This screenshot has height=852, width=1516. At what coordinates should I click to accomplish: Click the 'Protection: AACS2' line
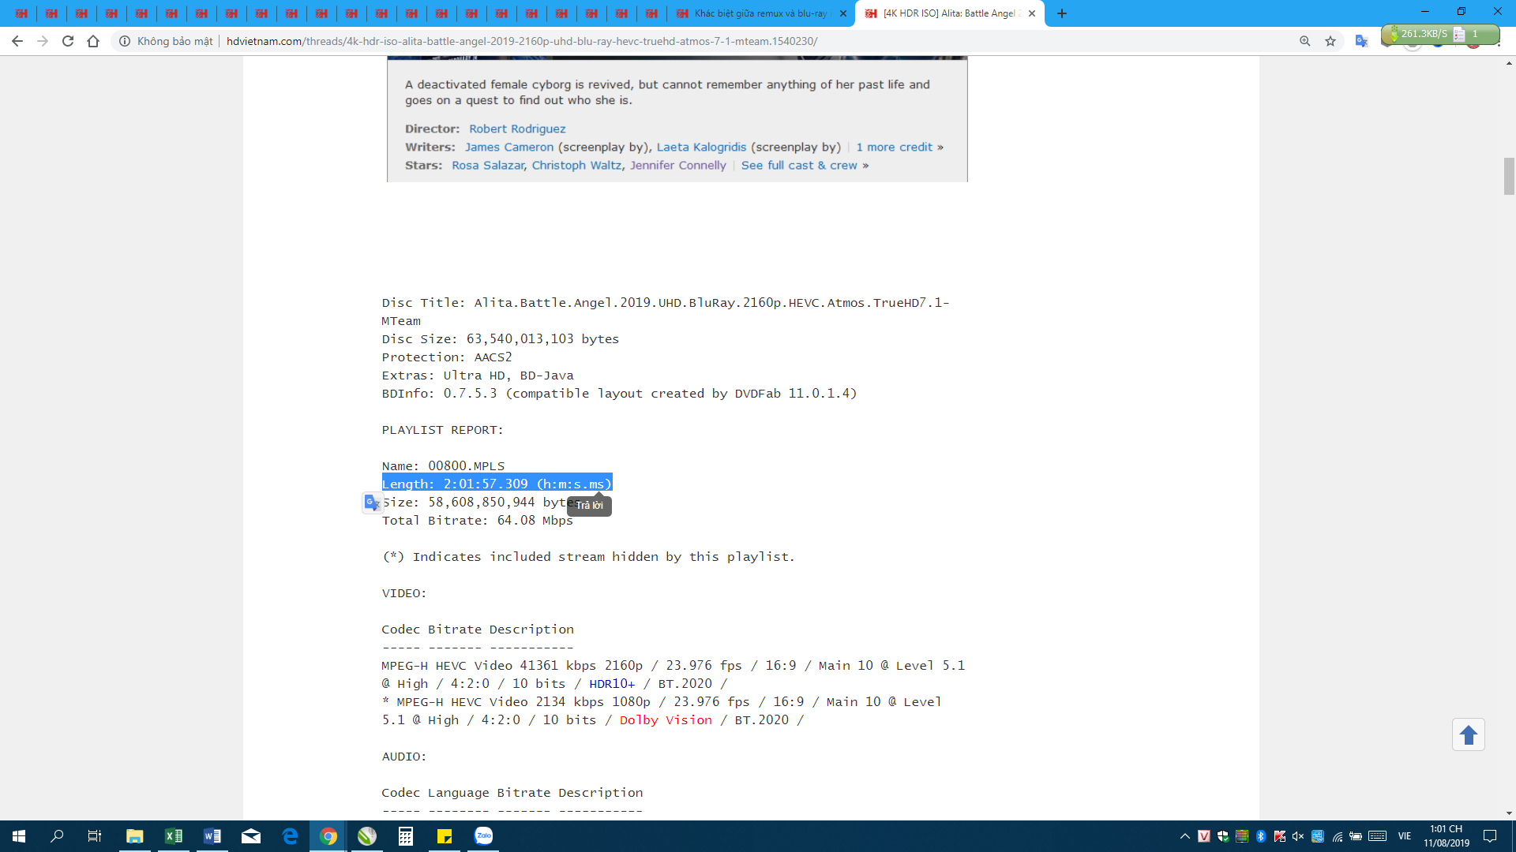pyautogui.click(x=447, y=357)
